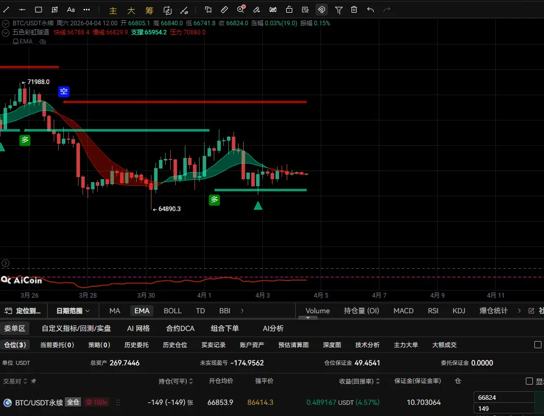Click the redo arrow icon
Image resolution: width=544 pixels, height=416 pixels.
tap(386, 10)
